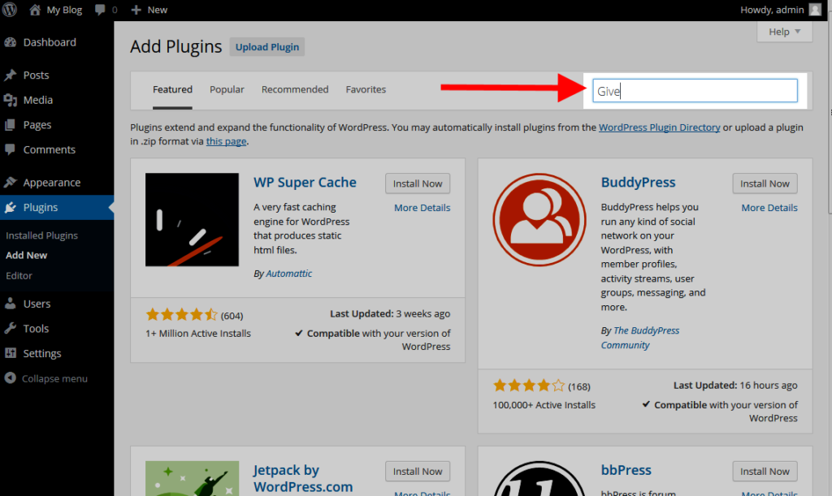Click the '(604)' rating count
This screenshot has height=496, width=832.
click(x=232, y=316)
